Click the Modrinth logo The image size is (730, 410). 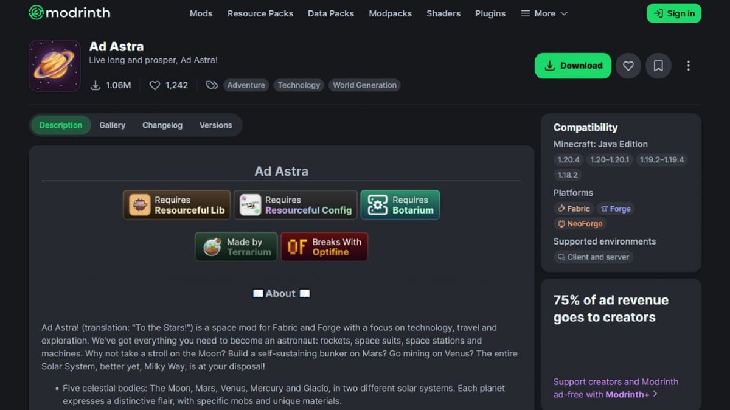[69, 12]
